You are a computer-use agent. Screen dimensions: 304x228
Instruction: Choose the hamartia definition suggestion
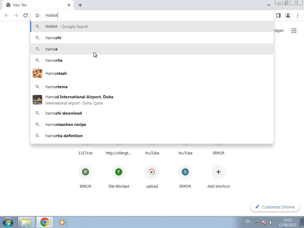(152, 135)
